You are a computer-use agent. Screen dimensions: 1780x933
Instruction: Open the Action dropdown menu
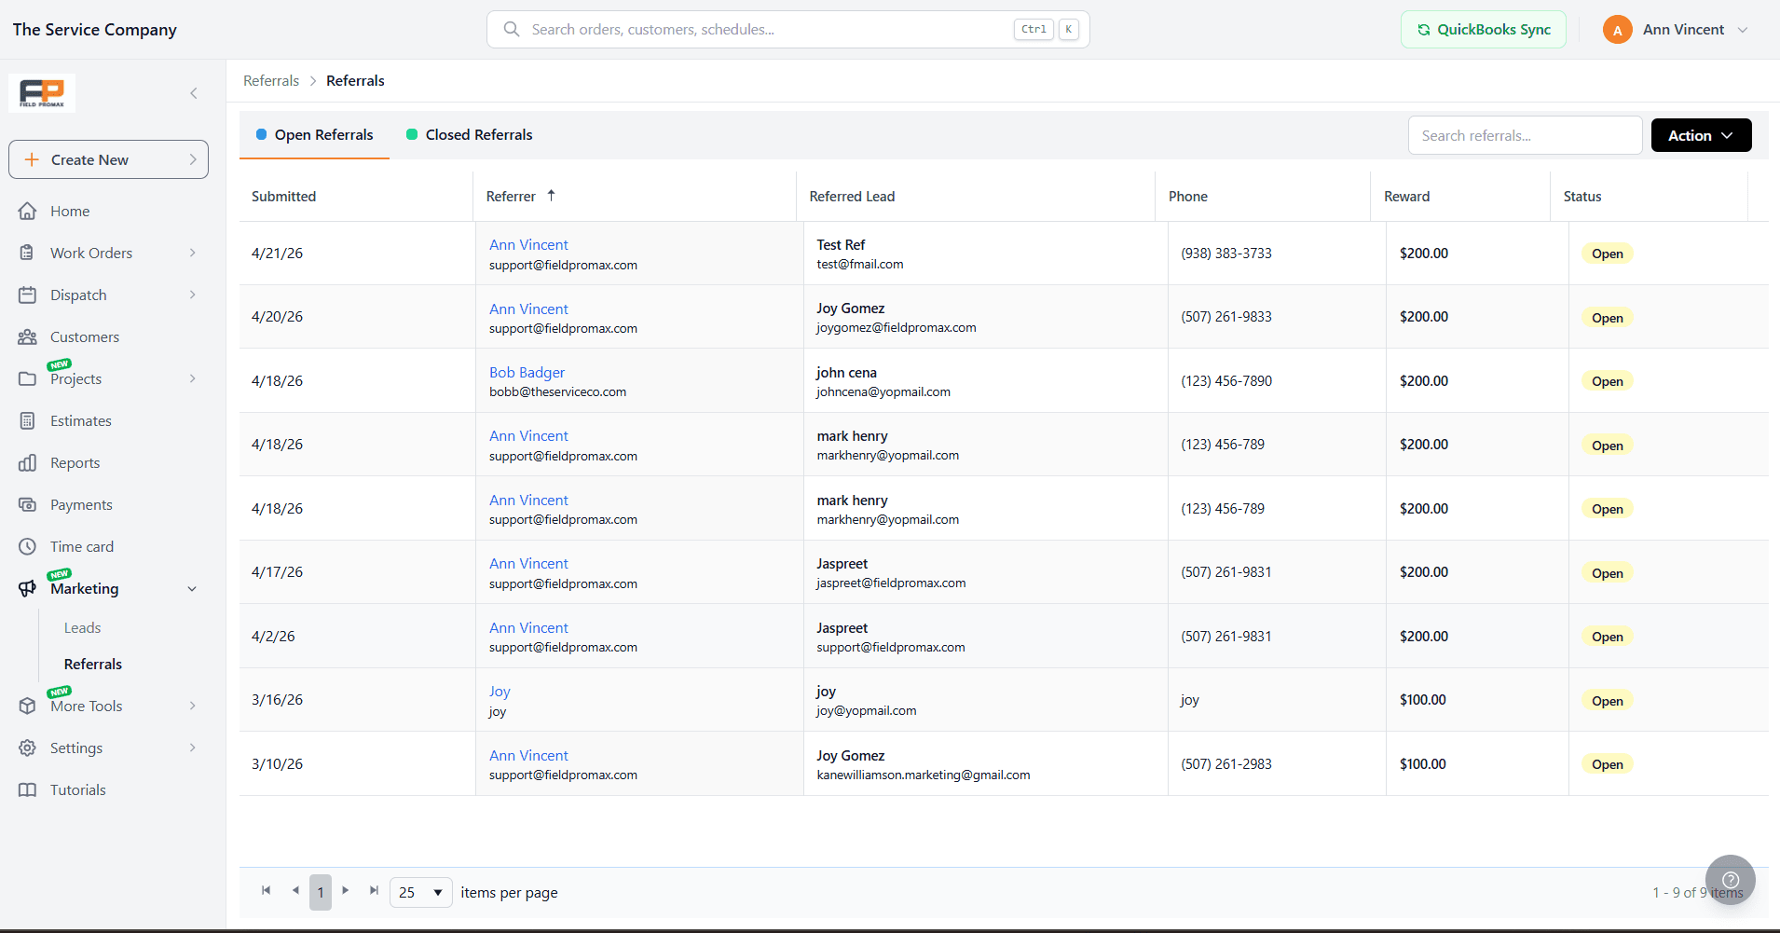[1702, 135]
